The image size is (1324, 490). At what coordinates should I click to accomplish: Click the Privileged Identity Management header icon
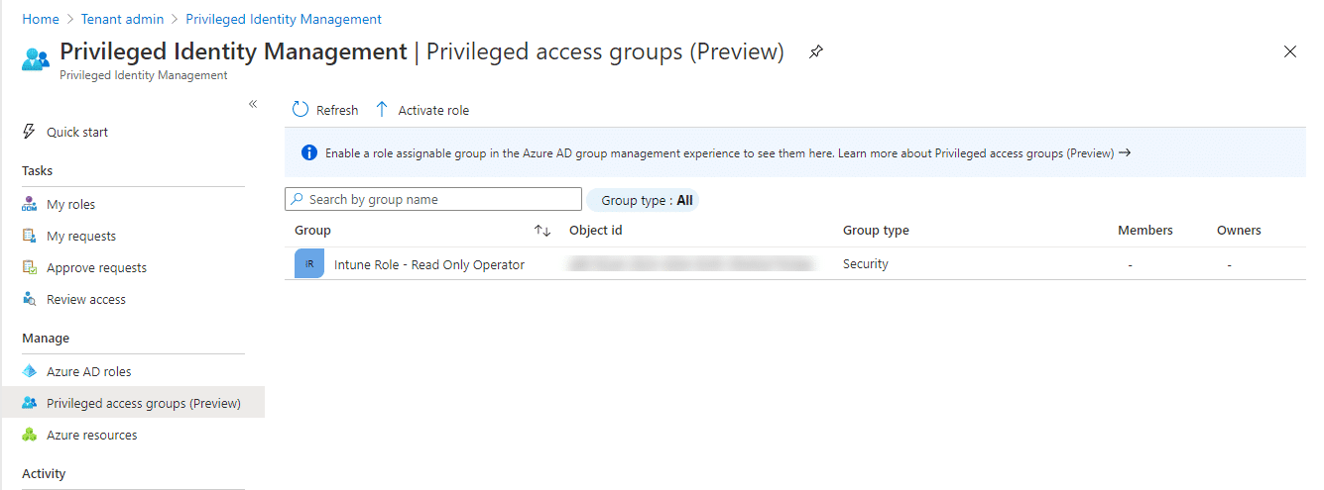click(36, 58)
